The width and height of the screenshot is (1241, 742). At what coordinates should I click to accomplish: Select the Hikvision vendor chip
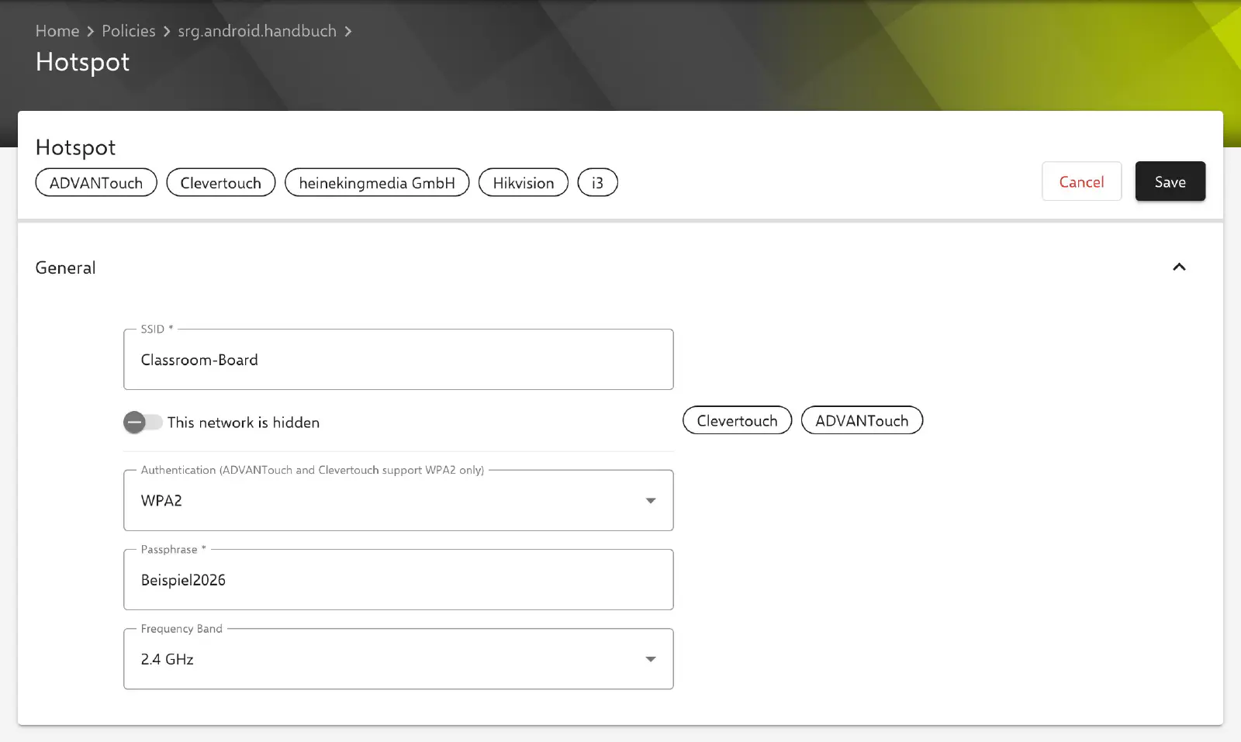pyautogui.click(x=524, y=183)
